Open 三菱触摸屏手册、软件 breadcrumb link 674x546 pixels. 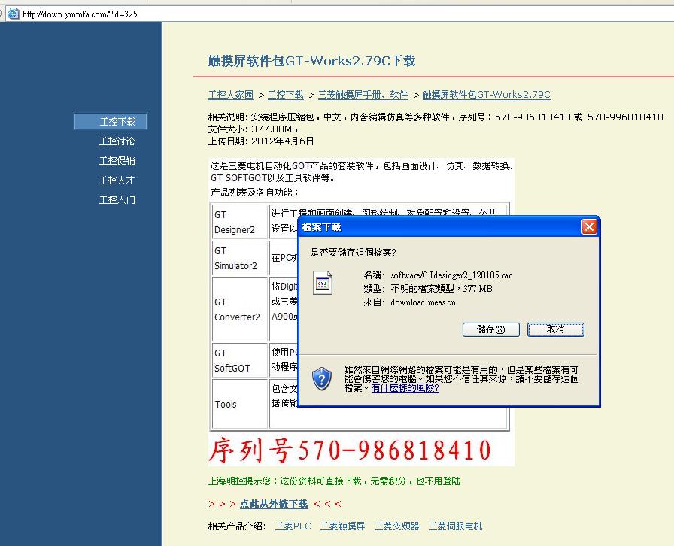(x=363, y=95)
